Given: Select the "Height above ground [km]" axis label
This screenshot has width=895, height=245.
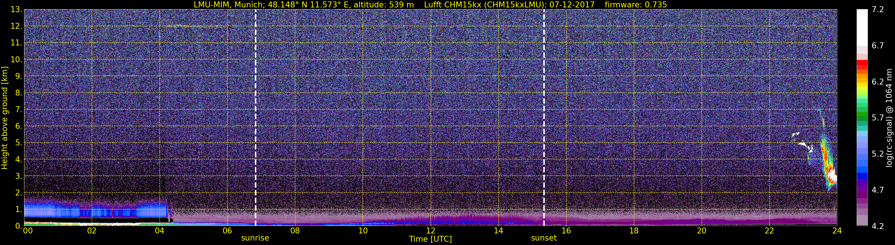Looking at the screenshot, I should [4, 118].
